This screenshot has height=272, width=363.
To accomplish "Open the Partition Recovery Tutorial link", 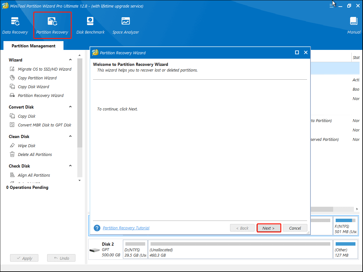I will [x=126, y=228].
